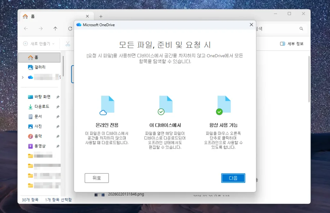The image size is (330, 213).
Task: Click the OneDrive cloud icon in Explorer sidebar
Action: [30, 77]
